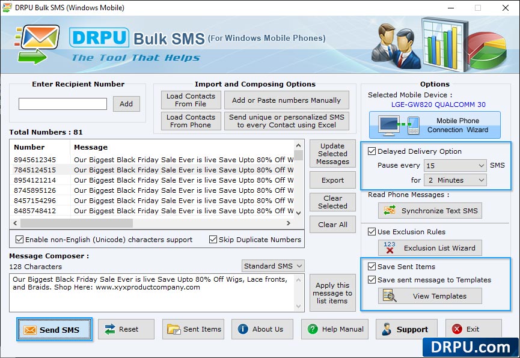
Task: Click inside the message composer text box
Action: 152,293
